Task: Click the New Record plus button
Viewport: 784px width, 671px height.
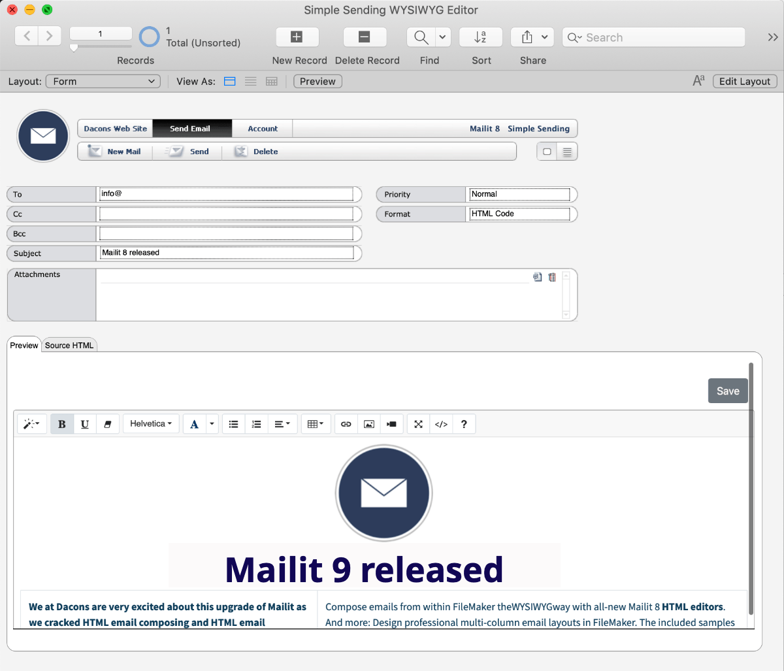Action: point(297,37)
